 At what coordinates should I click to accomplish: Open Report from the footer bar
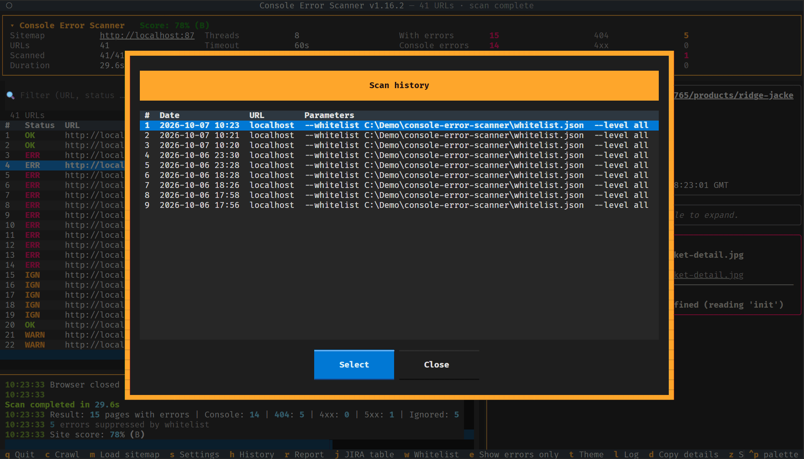point(304,454)
